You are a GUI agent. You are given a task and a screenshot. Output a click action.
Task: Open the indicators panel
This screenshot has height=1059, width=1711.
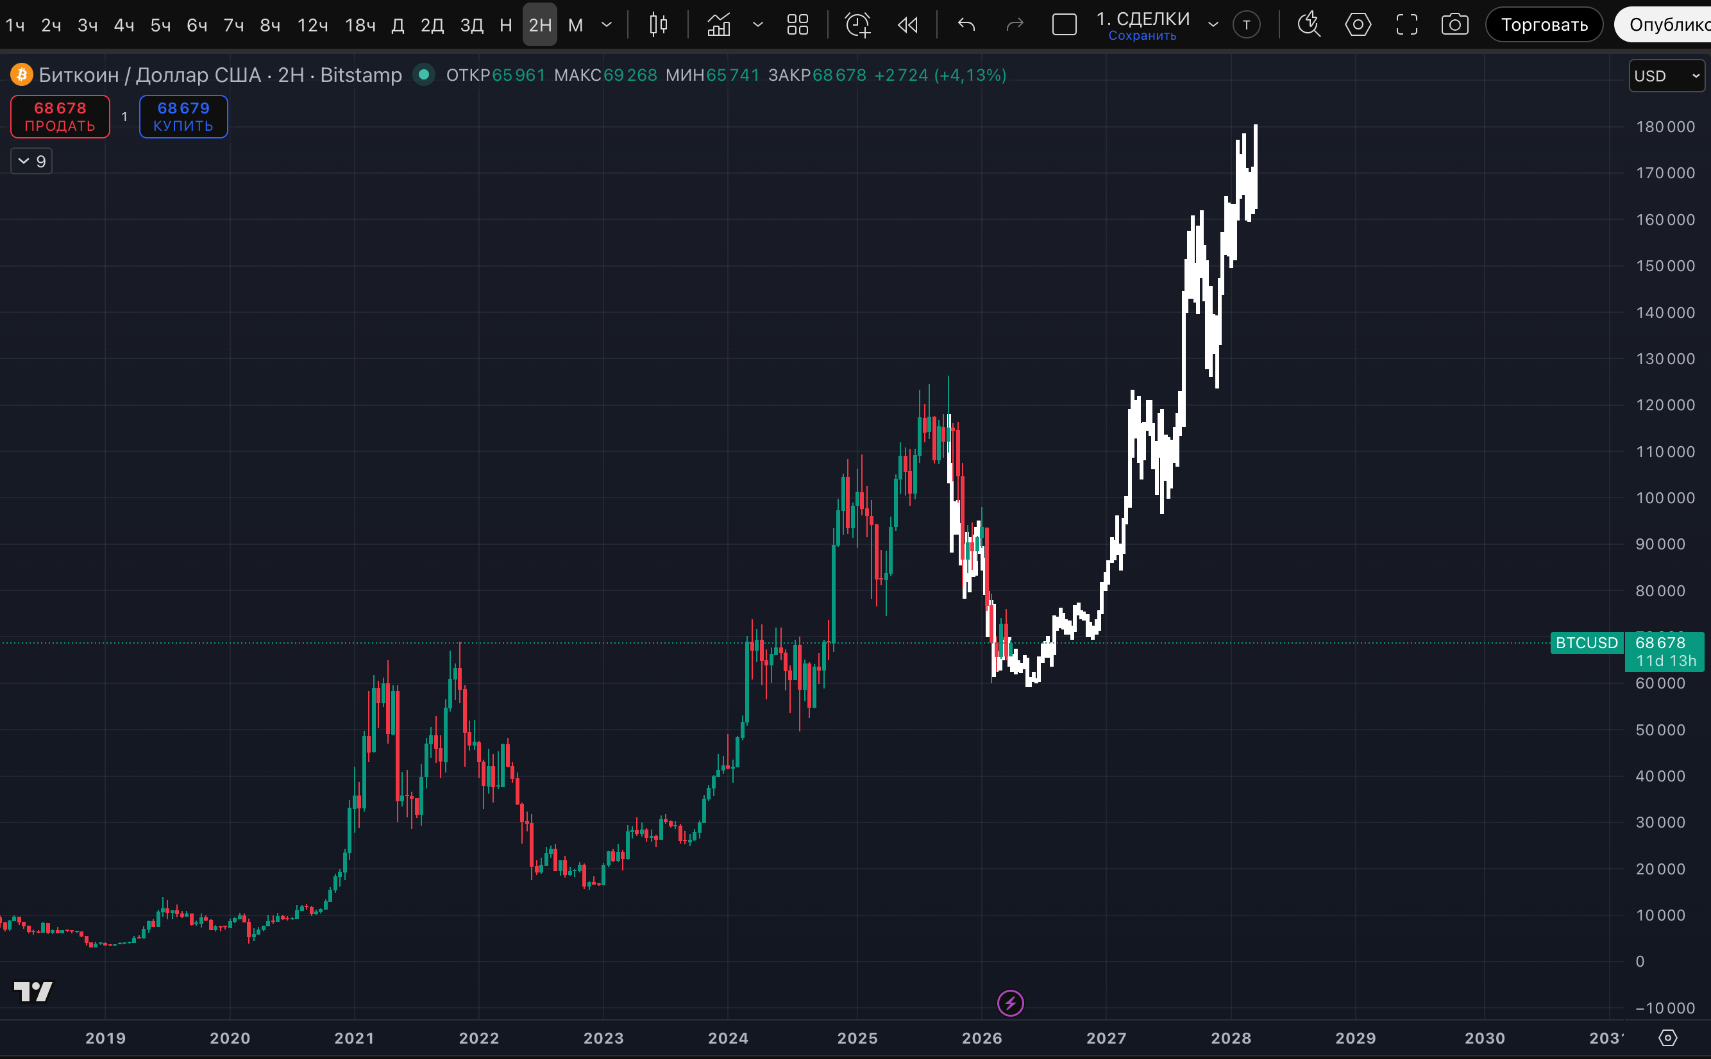(x=719, y=25)
